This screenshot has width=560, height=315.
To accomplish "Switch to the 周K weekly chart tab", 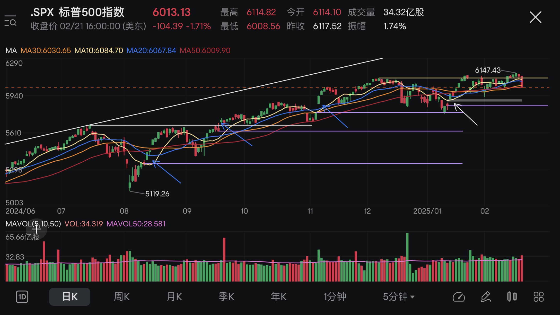I will [x=122, y=297].
